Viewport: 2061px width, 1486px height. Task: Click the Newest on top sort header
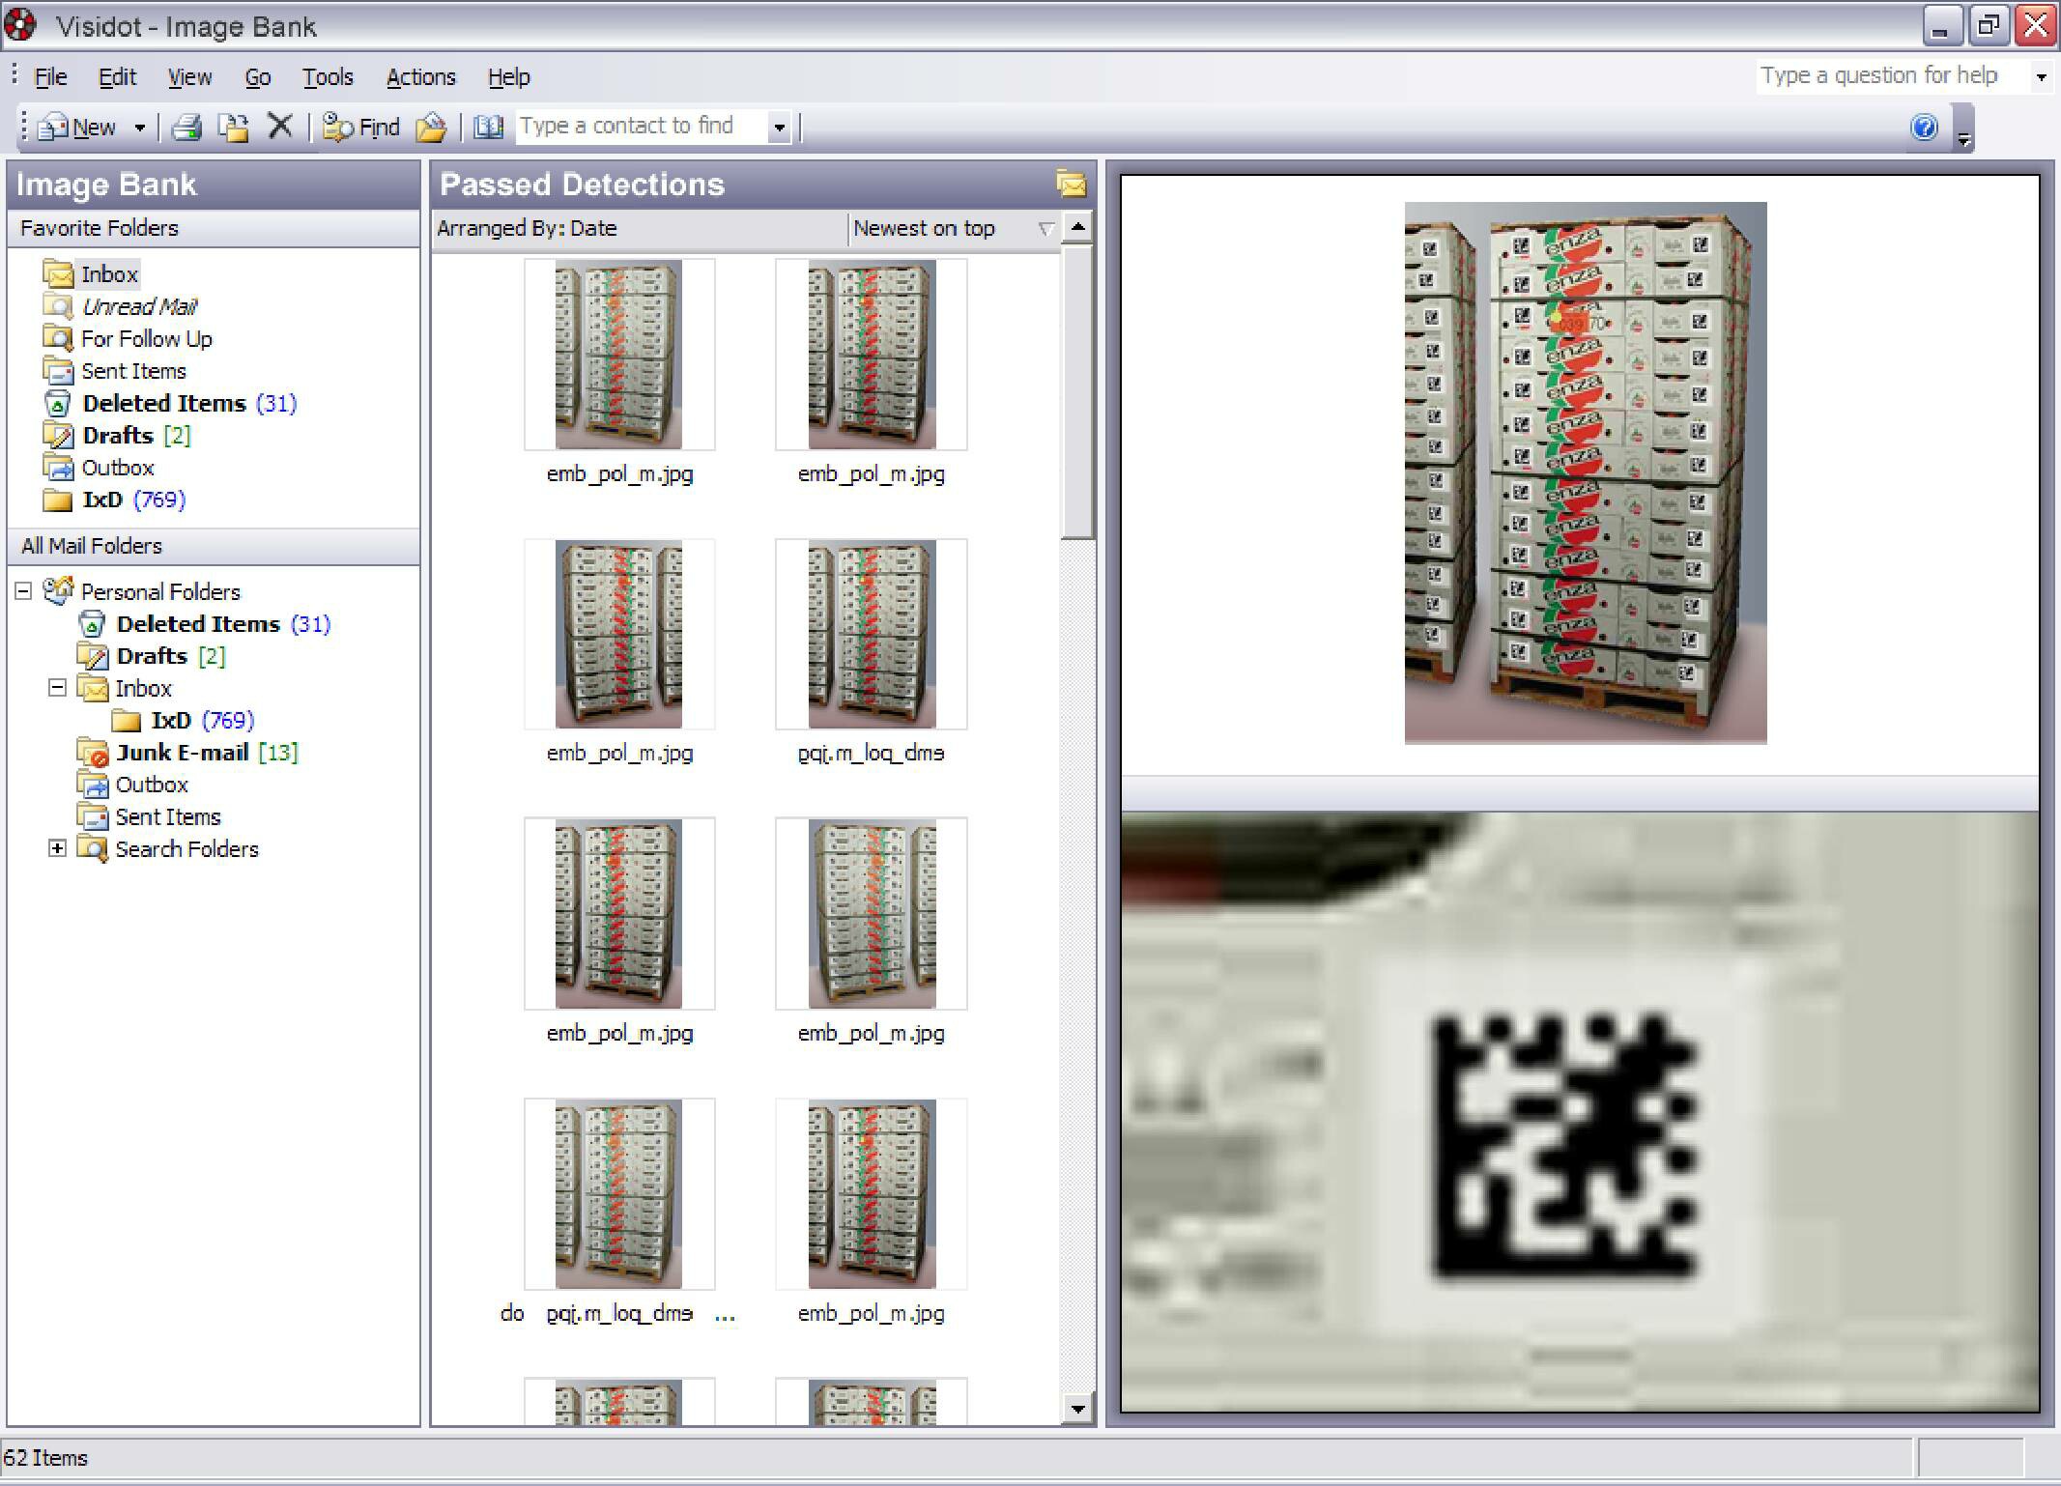pos(925,229)
